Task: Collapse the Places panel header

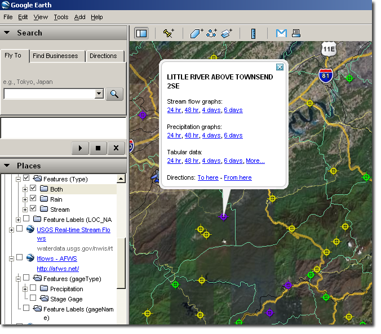Action: click(x=7, y=166)
